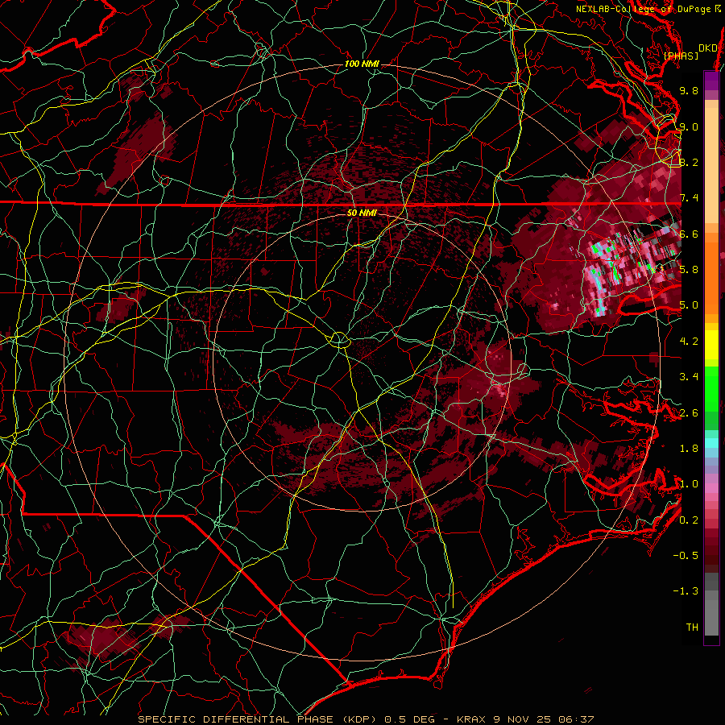The height and width of the screenshot is (725, 725).
Task: Click the 1.0 value on the color scale
Action: 689,484
